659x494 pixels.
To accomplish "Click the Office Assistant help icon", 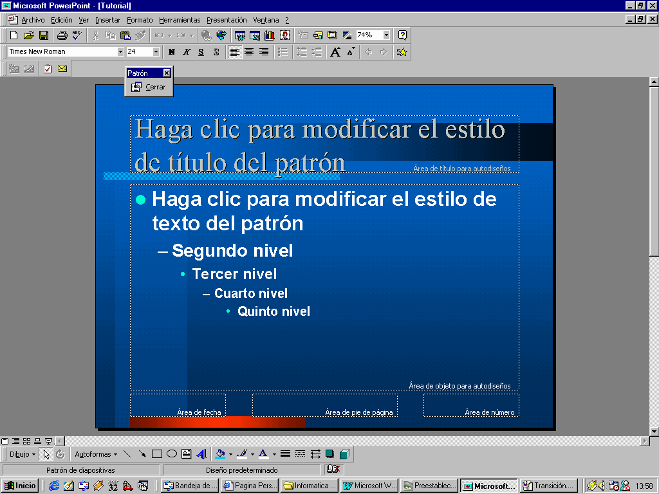I will point(402,35).
